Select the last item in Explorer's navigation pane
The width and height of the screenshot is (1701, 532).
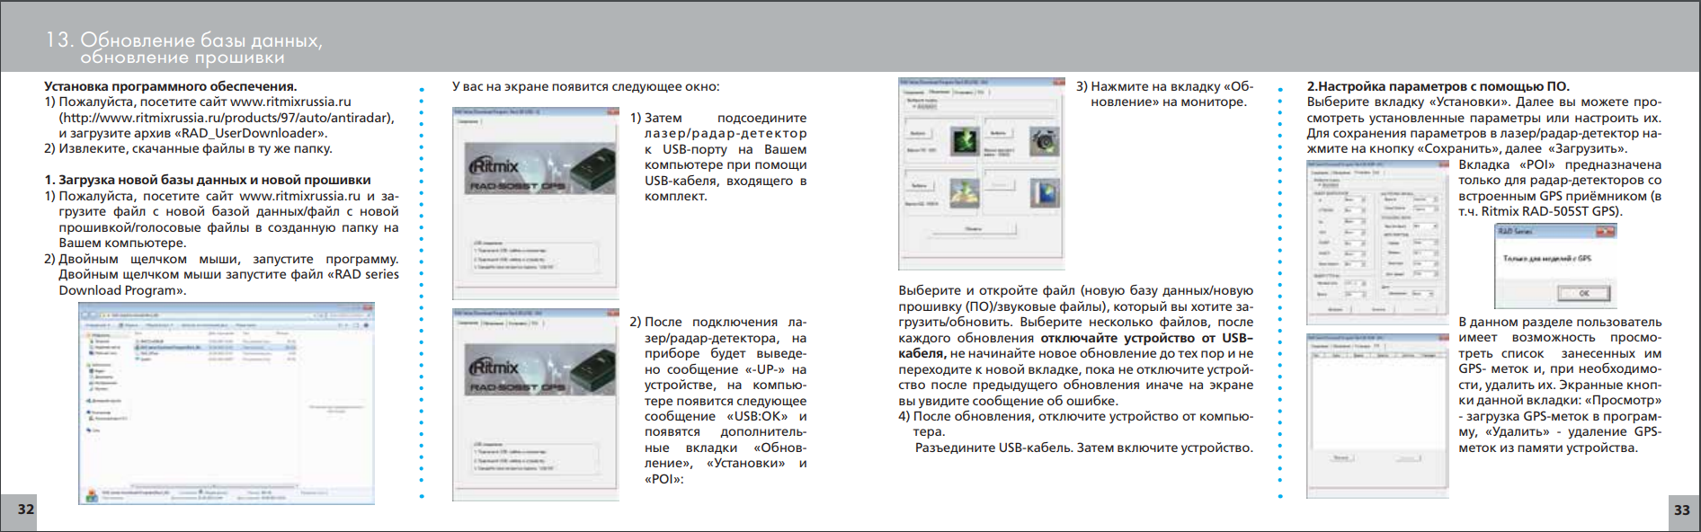click(x=94, y=430)
